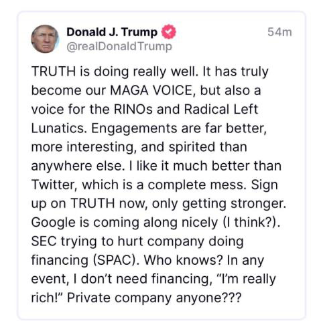
Task: Click the term (SPAC) in the post
Action: click(116, 260)
